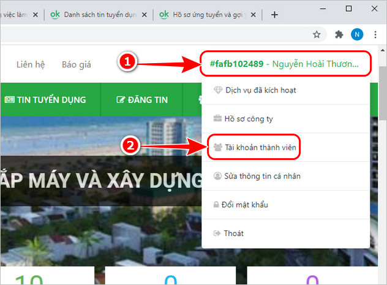387x285 pixels.
Task: Bookmark this page with the star icon
Action: 317,34
